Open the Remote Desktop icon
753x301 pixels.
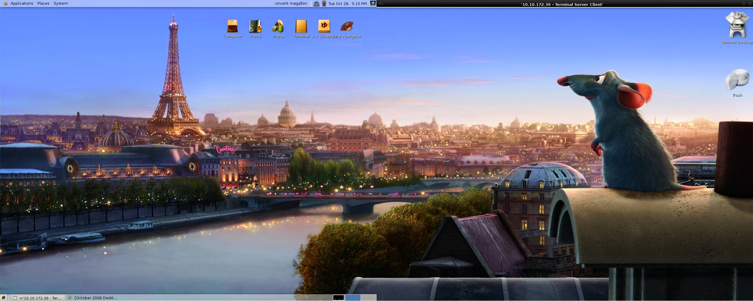[737, 28]
